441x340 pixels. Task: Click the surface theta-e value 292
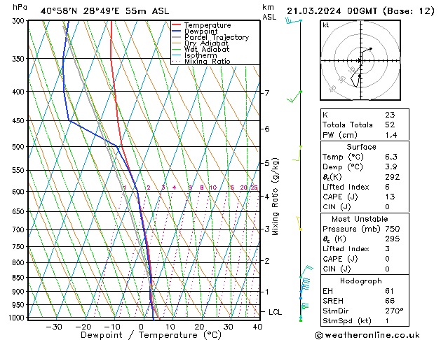click(x=393, y=177)
